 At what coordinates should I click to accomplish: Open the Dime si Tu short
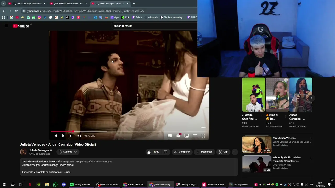(x=277, y=95)
